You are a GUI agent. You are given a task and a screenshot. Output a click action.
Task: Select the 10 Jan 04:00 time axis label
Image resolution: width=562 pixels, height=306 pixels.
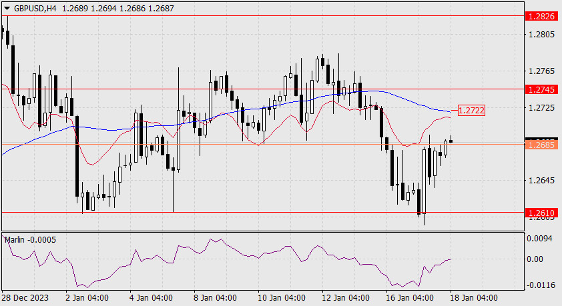[282, 298]
